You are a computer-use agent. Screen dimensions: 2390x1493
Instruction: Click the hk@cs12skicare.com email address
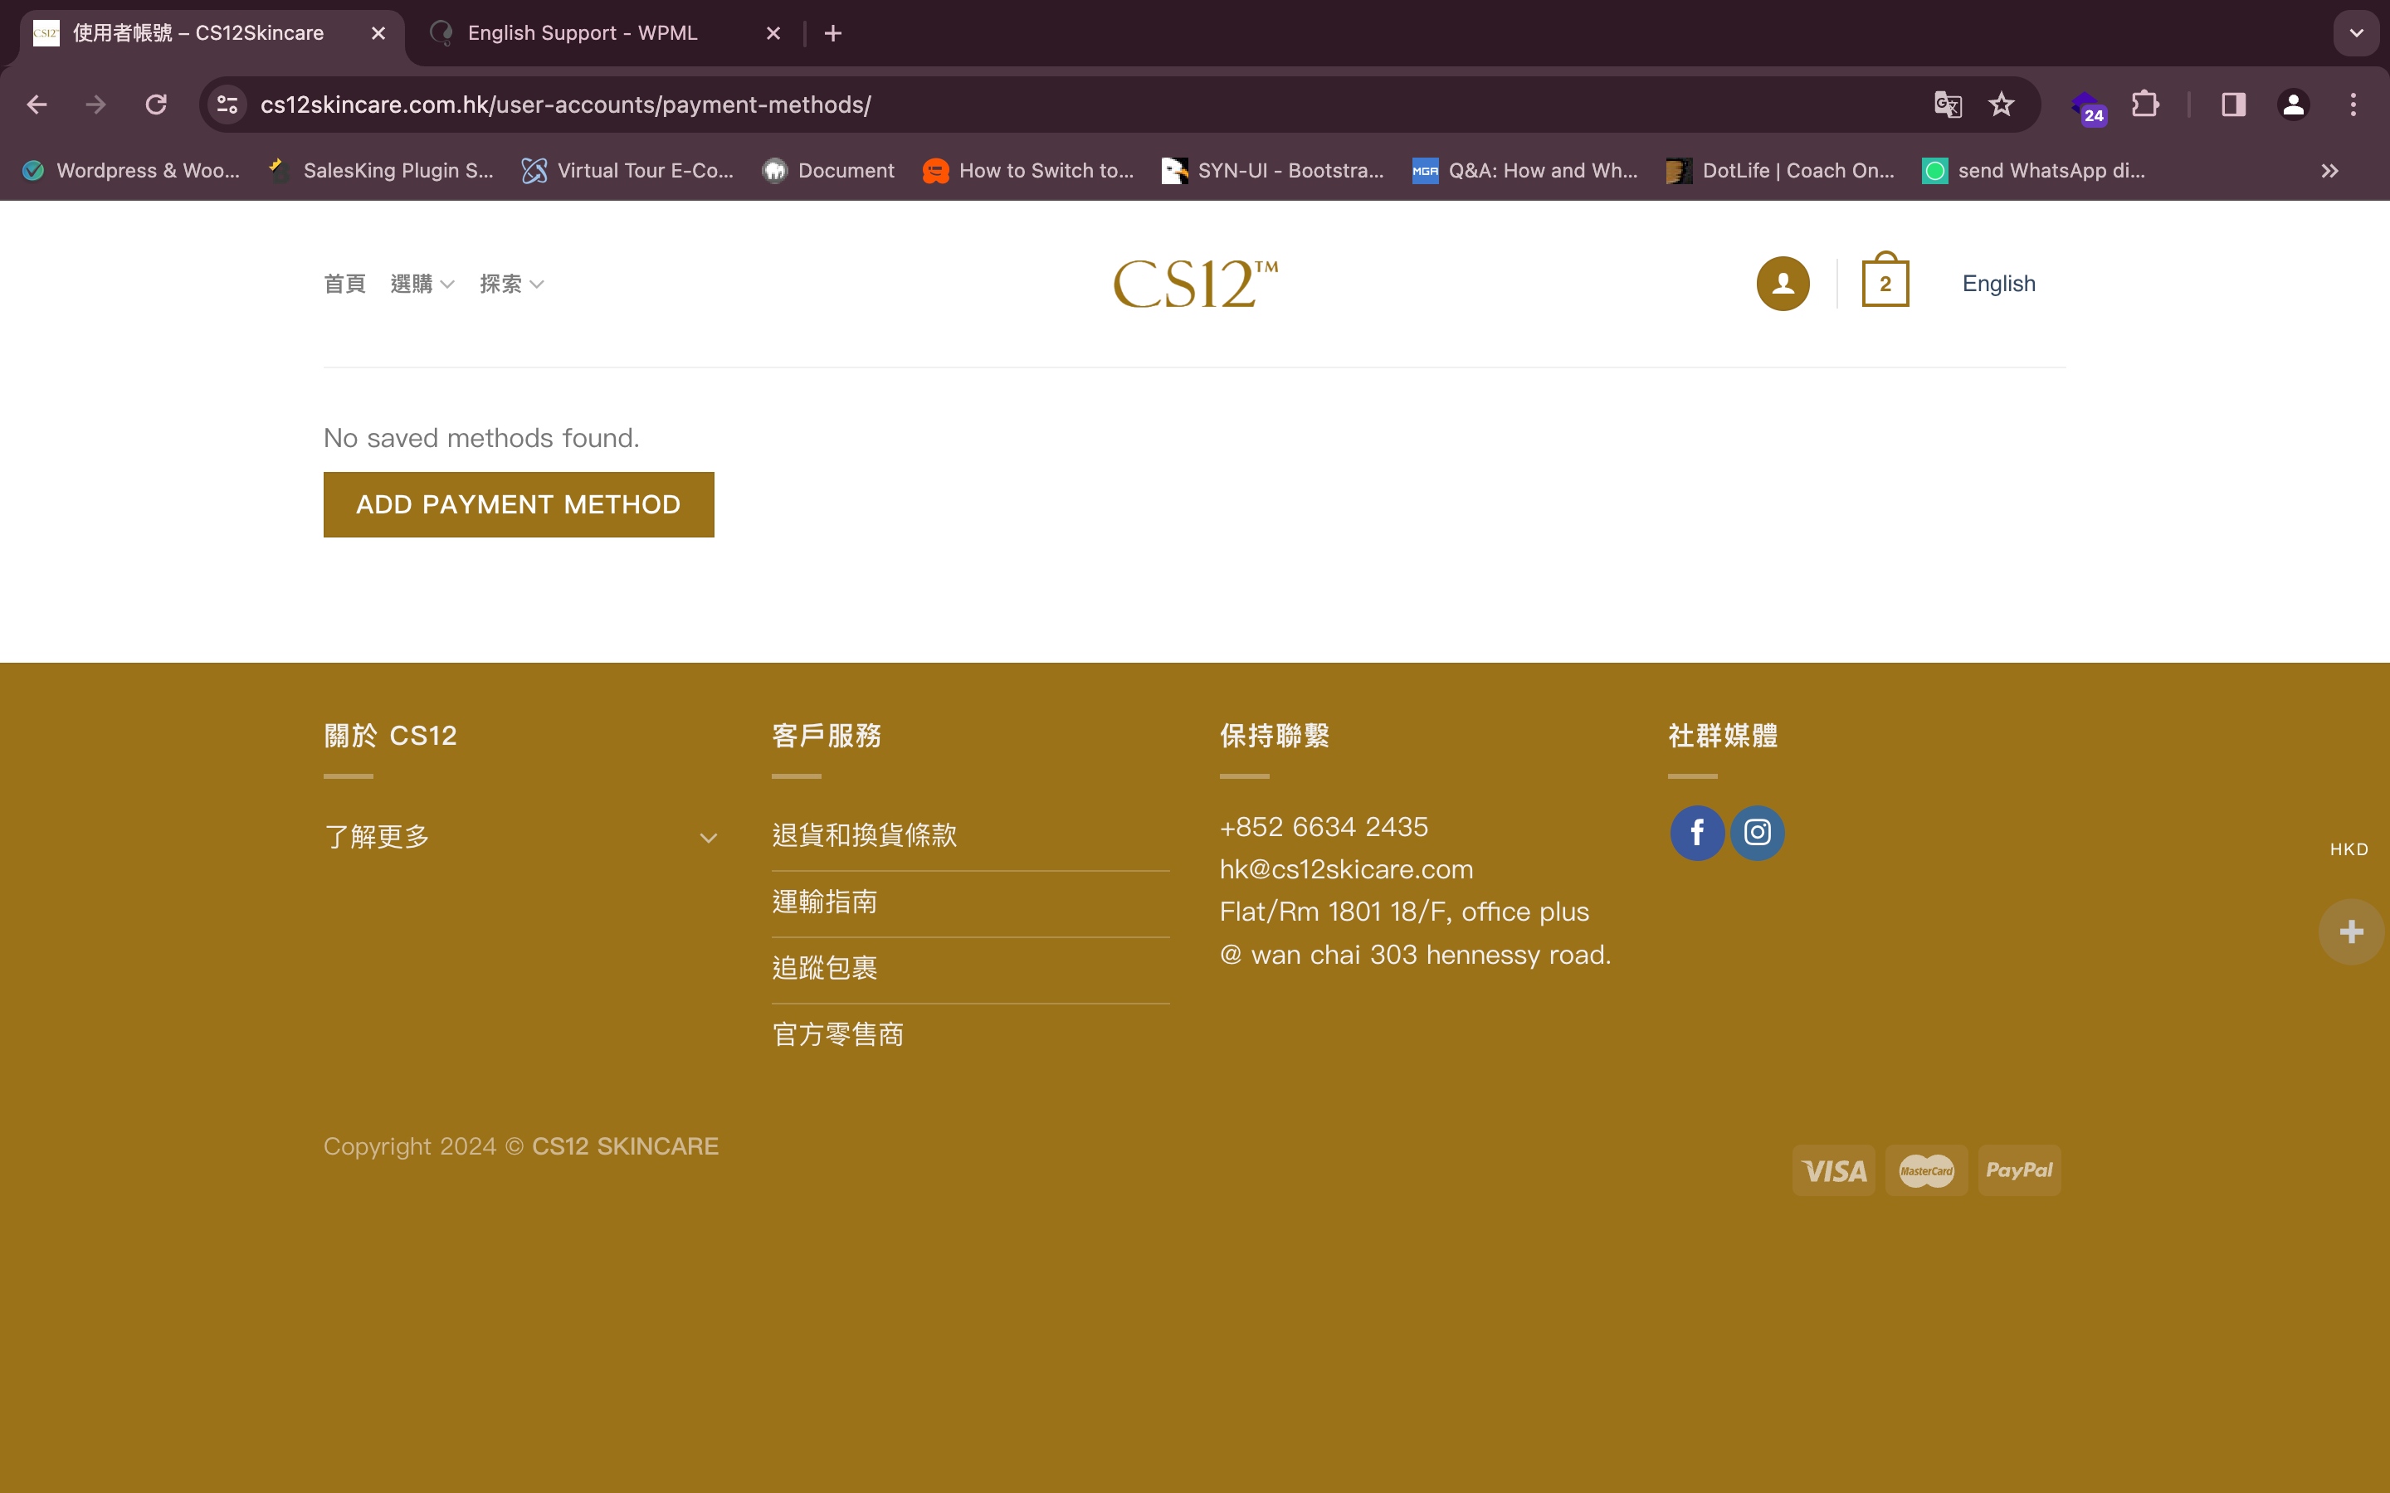[1346, 869]
